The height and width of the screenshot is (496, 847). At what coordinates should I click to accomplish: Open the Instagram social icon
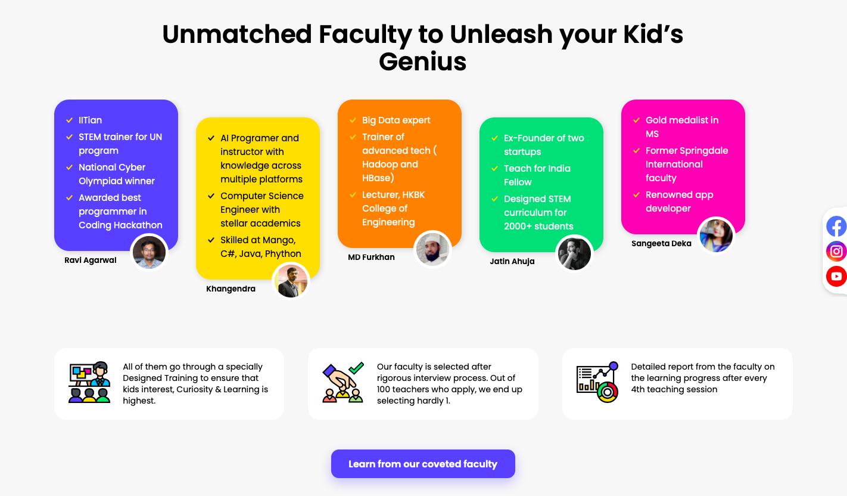(x=836, y=252)
